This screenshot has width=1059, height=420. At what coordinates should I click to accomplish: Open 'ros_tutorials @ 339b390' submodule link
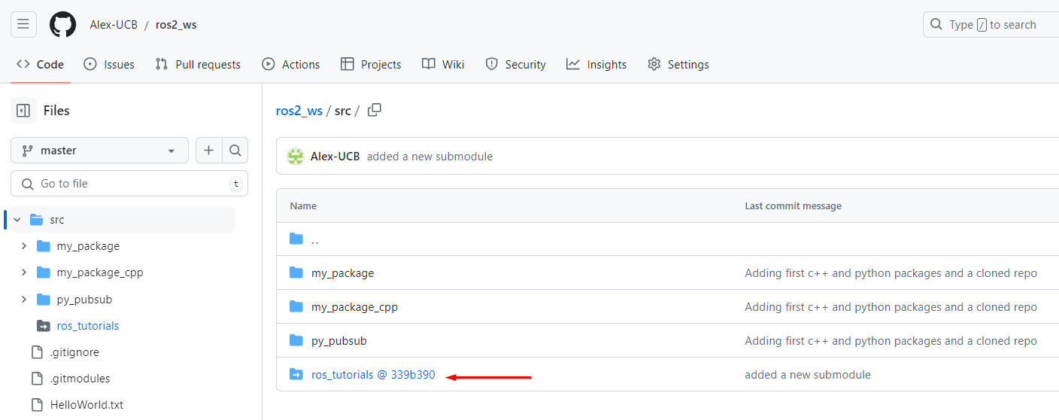(373, 375)
